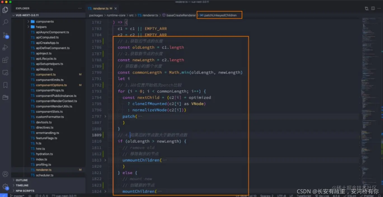This screenshot has height=197, width=383.
Task: Open the Source Control view icon
Action: pos(5,35)
